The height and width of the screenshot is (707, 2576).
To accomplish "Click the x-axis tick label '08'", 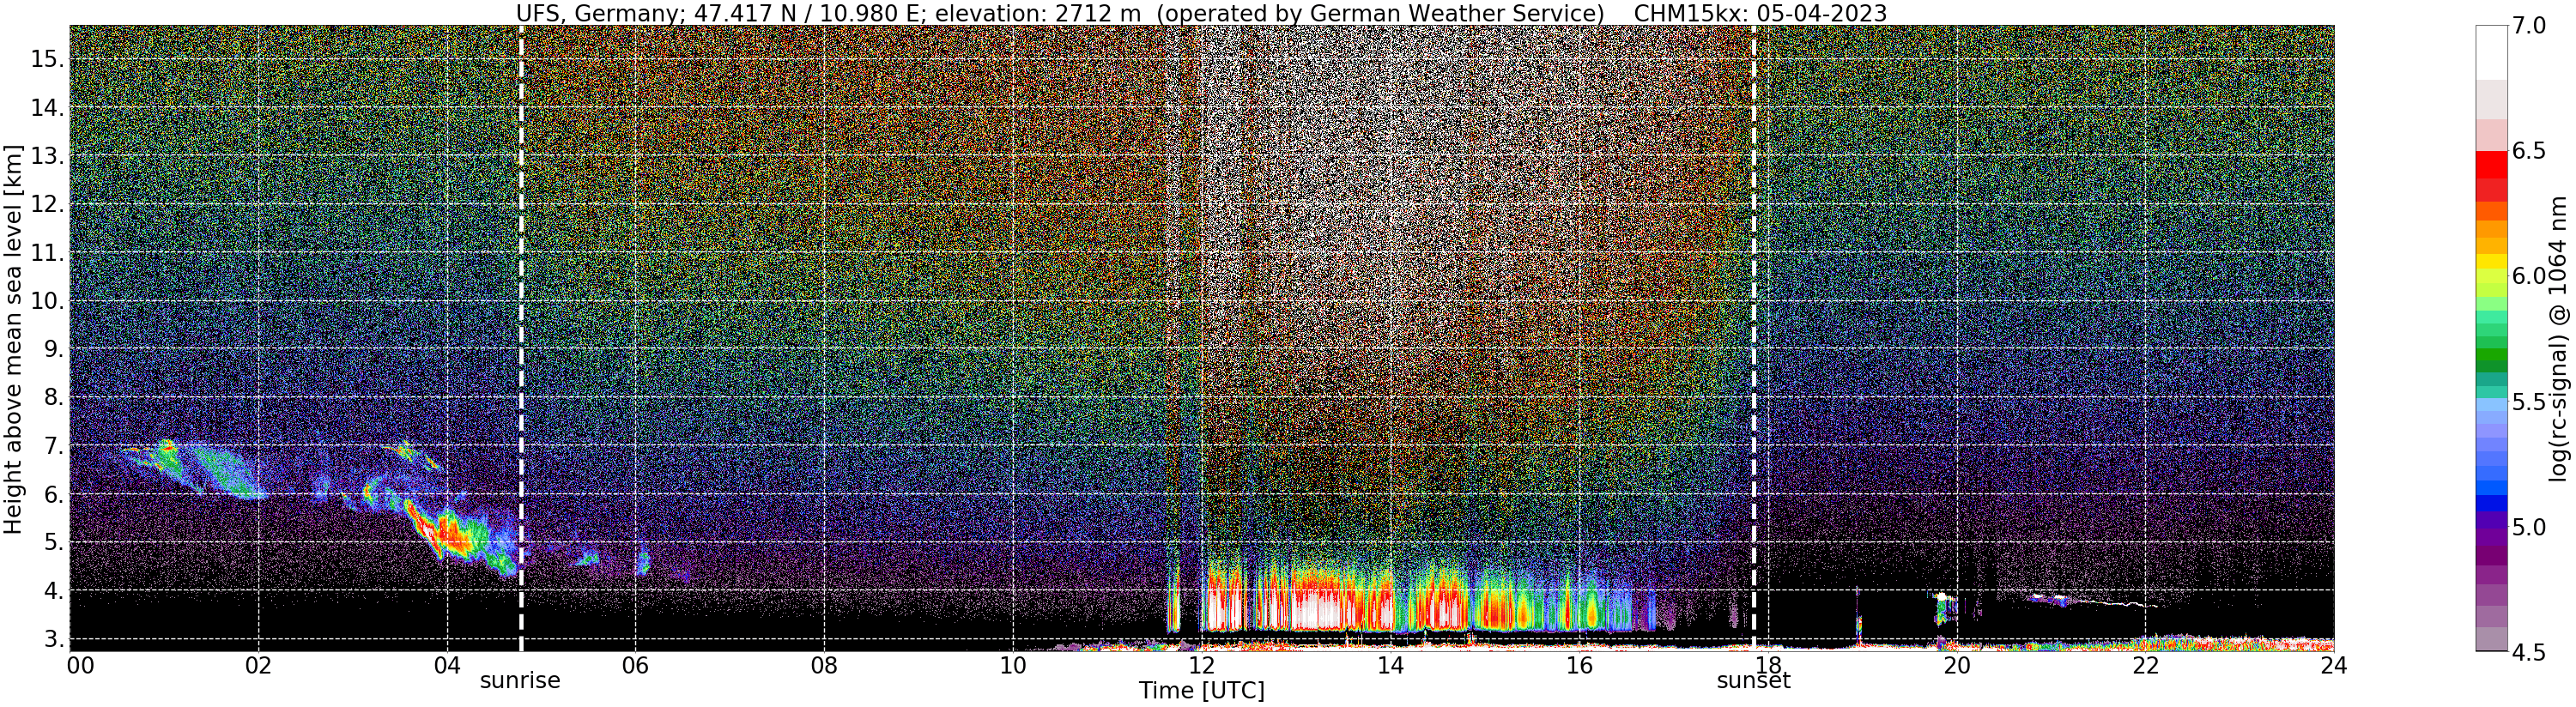I will [824, 666].
